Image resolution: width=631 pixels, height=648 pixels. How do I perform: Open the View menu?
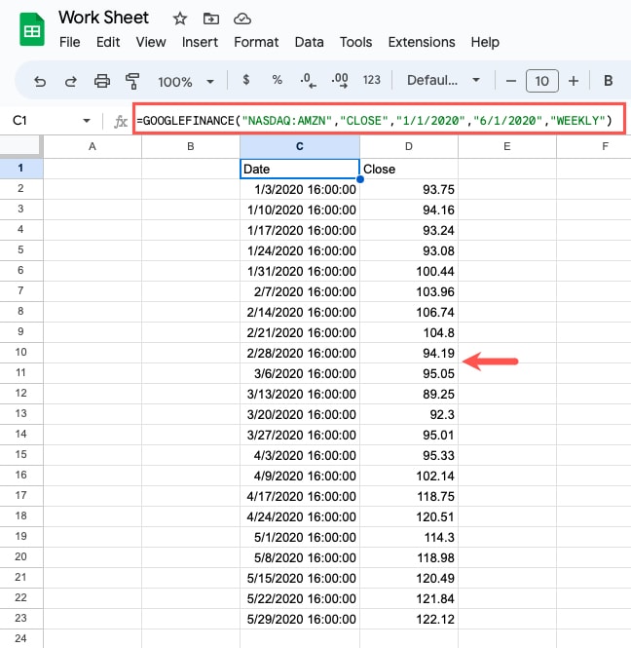tap(151, 42)
